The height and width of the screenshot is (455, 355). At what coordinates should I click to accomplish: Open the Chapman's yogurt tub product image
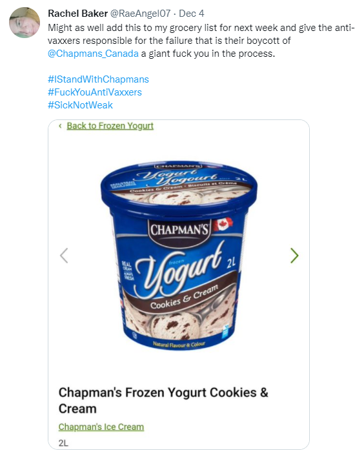click(179, 256)
